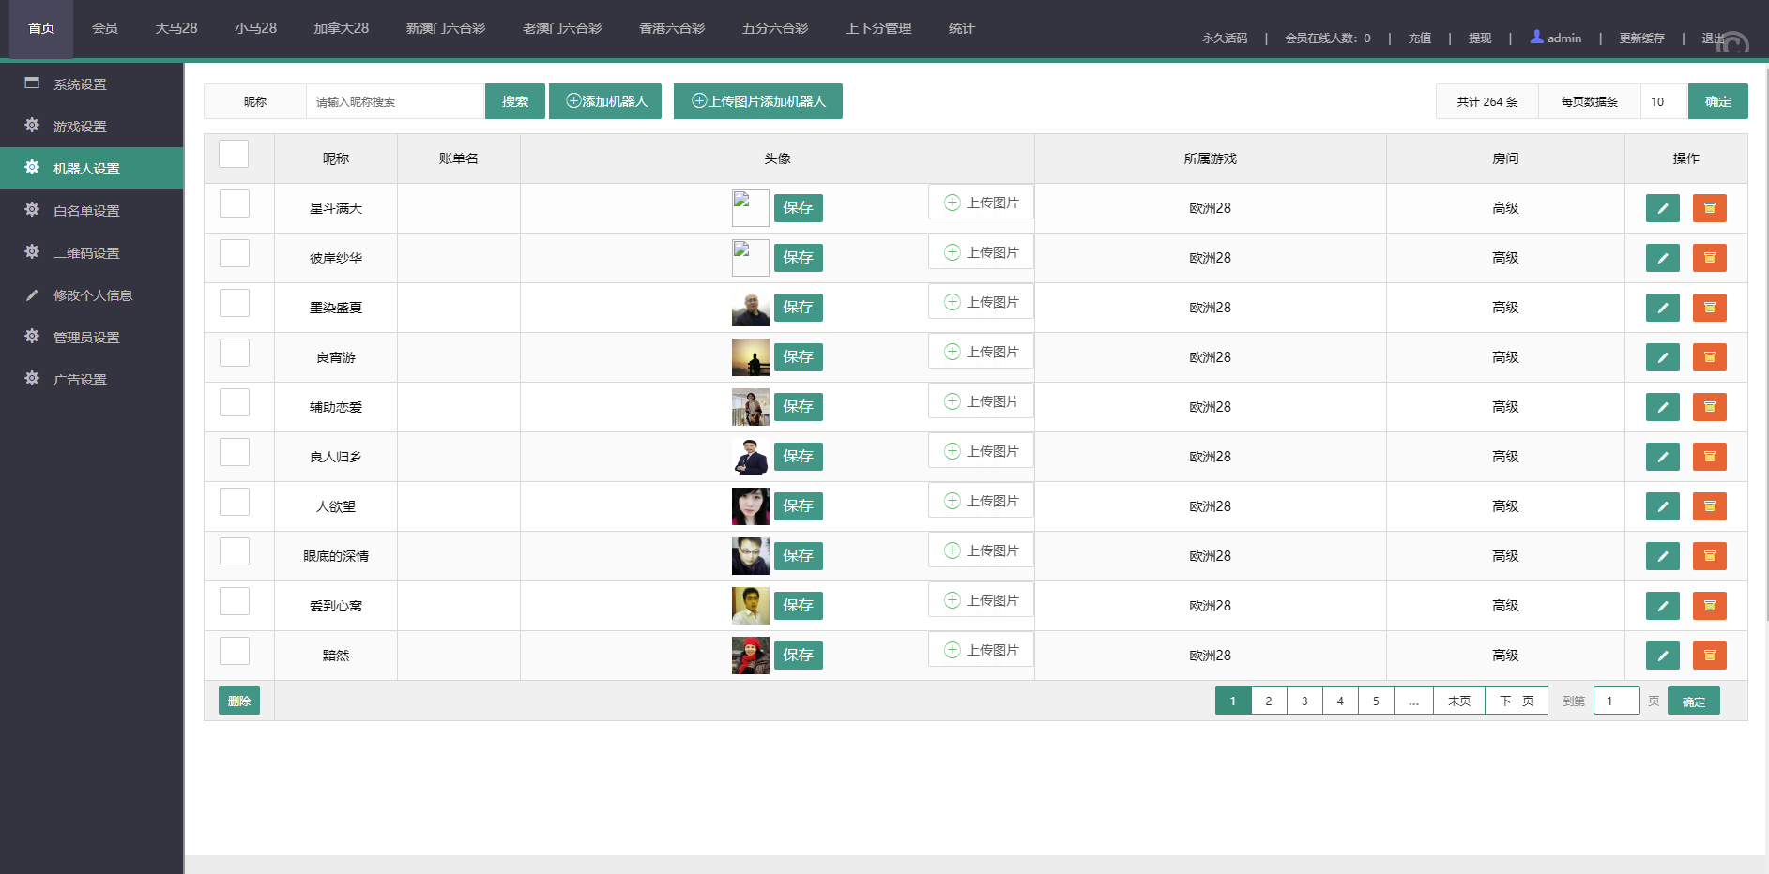
Task: Switch to the 会员 top menu
Action: click(x=105, y=28)
